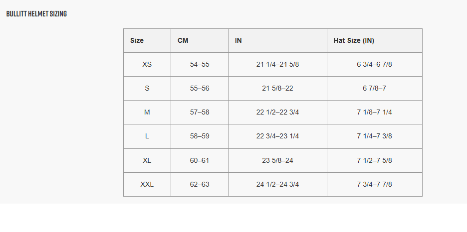Select the XXL size cell
Screen dimensions: 467x232
pos(147,184)
